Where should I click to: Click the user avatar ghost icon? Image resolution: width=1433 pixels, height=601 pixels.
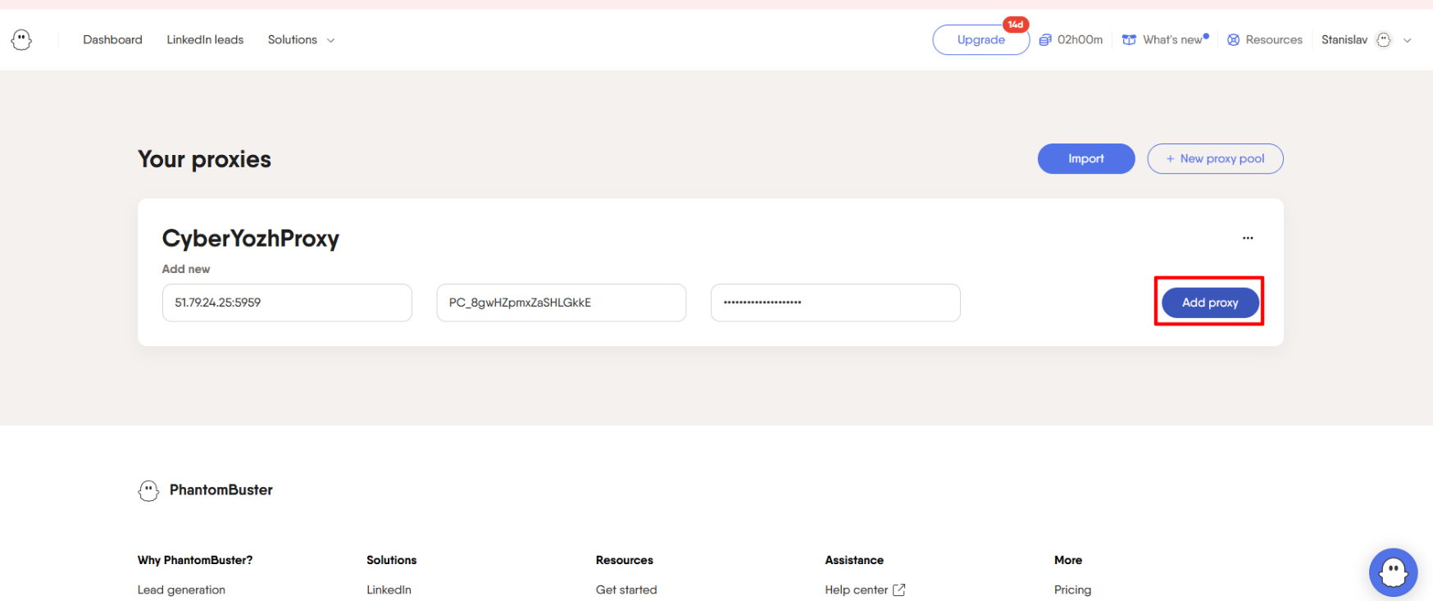1384,40
